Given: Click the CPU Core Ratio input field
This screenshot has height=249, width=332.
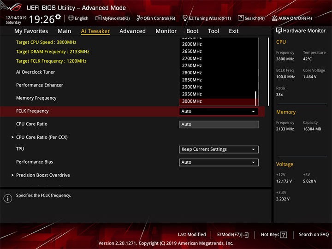Looking at the screenshot, I should (219, 125).
